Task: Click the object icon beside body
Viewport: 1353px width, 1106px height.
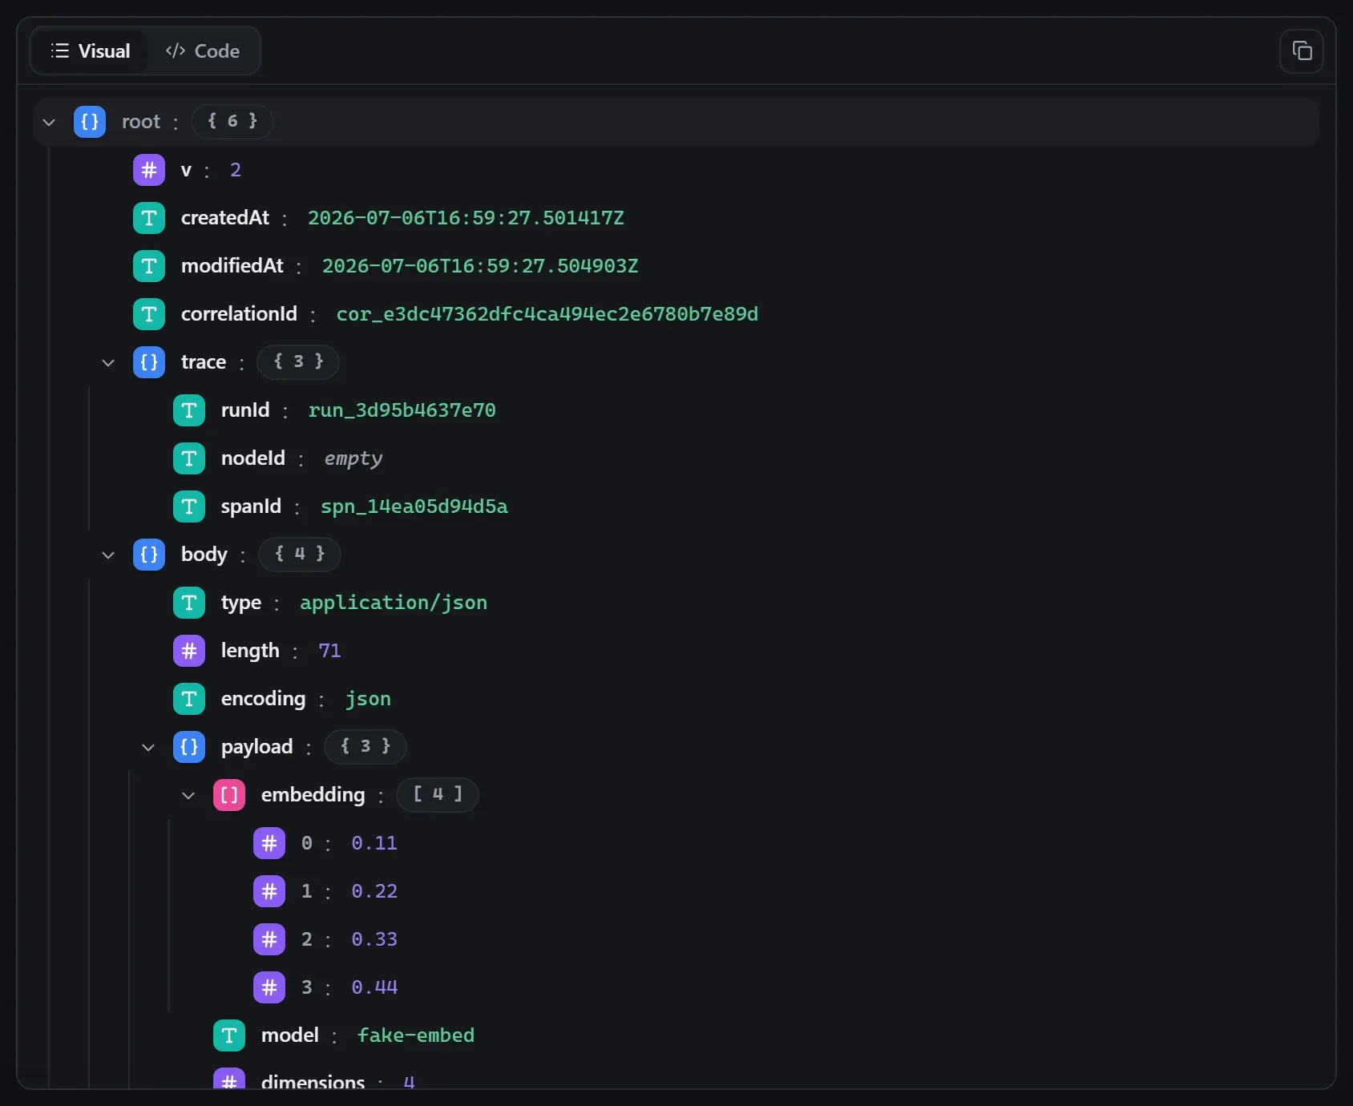Action: pos(149,555)
